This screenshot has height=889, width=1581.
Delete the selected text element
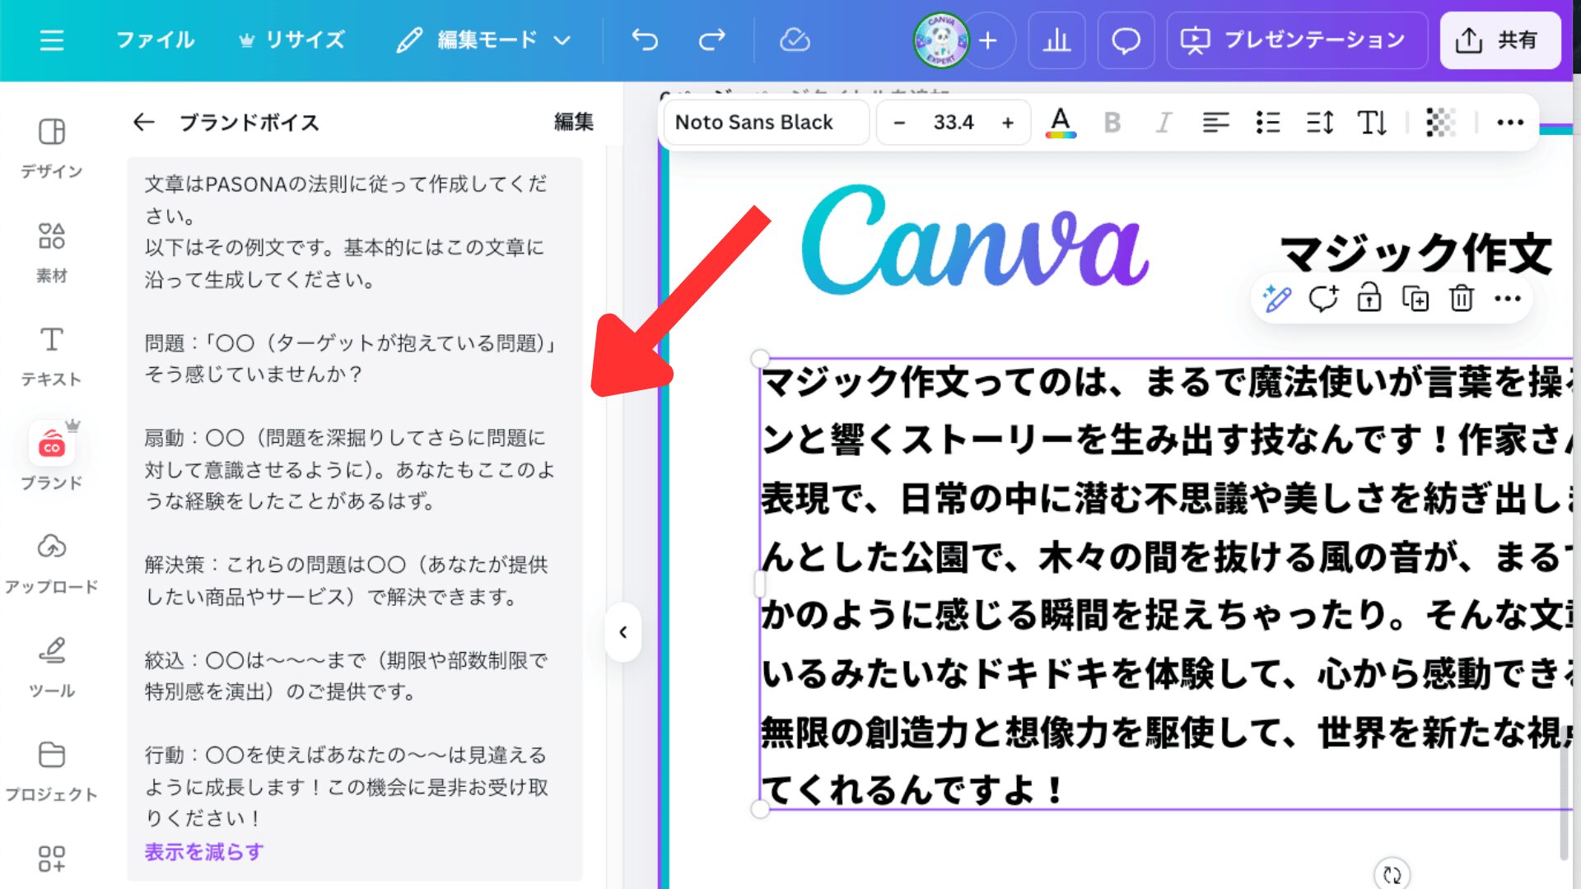tap(1461, 298)
